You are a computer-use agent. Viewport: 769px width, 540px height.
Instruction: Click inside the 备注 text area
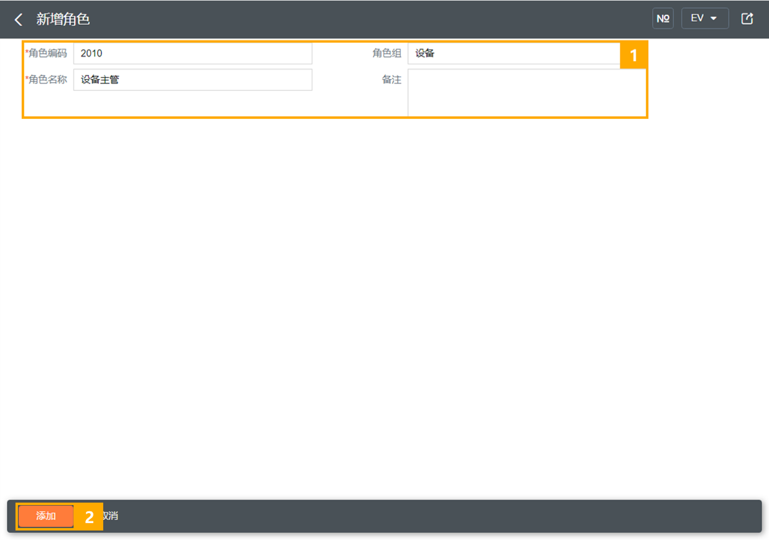point(527,93)
